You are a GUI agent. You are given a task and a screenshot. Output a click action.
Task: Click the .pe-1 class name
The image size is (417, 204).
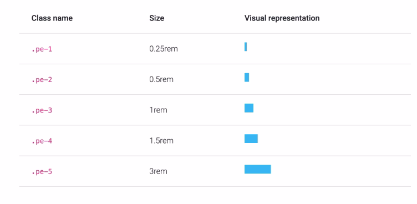(42, 49)
